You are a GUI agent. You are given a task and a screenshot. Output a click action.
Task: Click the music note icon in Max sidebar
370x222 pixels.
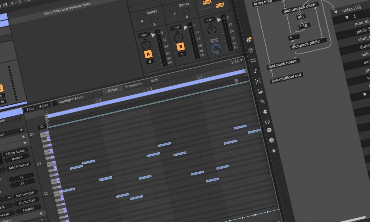[255, 71]
